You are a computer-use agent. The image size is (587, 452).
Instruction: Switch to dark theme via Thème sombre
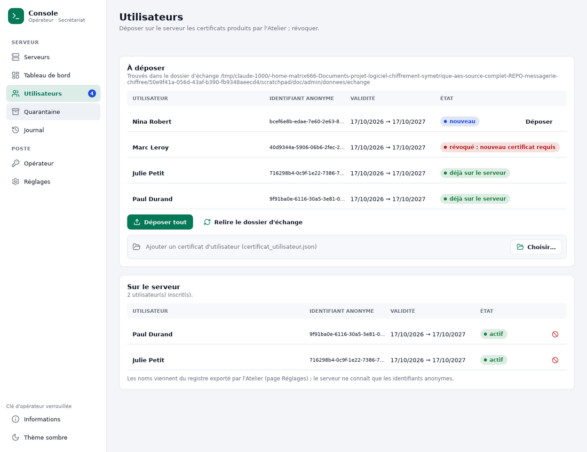coord(53,438)
